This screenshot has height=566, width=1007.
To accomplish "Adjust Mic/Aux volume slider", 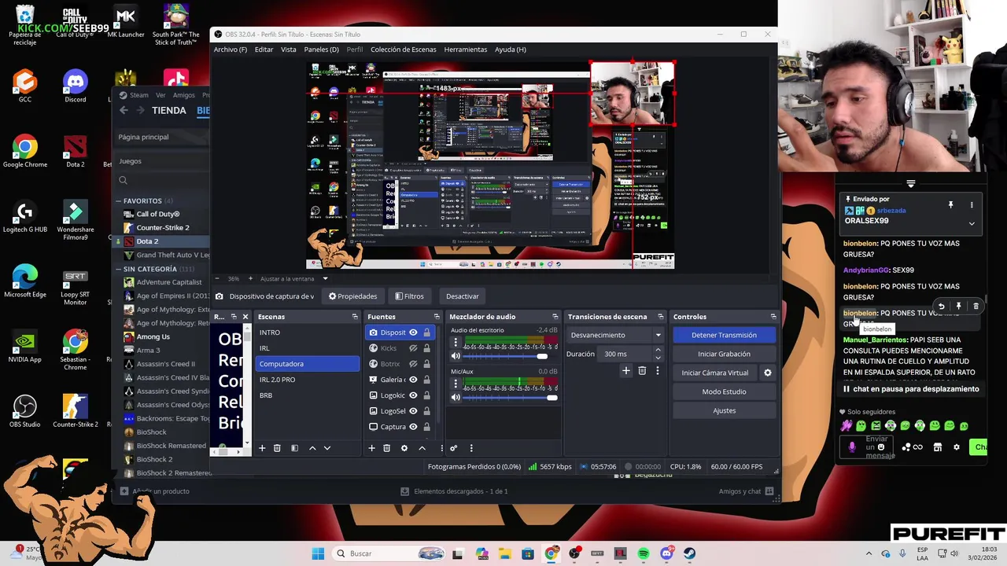I will tap(509, 398).
